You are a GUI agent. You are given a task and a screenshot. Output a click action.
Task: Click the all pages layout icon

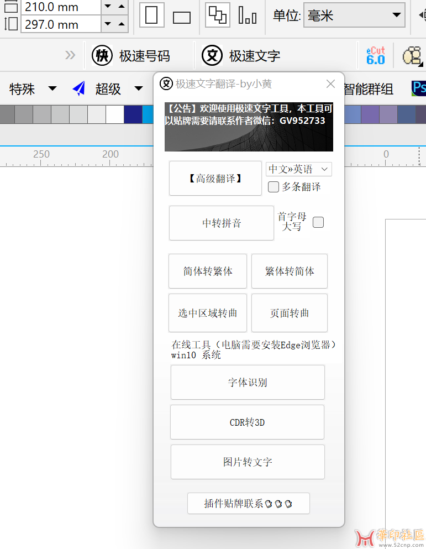pyautogui.click(x=217, y=15)
